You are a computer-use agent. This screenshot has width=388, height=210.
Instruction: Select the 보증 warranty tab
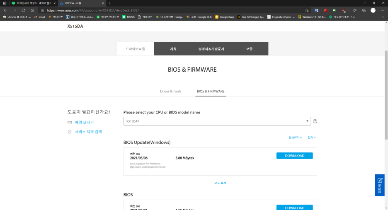249,49
